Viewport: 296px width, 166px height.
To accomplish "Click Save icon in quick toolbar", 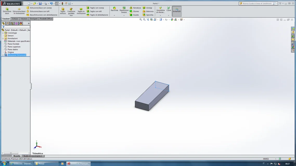I will [40, 4].
